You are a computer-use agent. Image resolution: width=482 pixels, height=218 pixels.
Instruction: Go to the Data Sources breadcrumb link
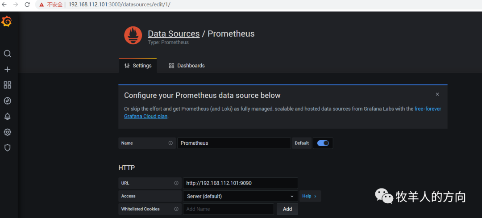coord(174,34)
